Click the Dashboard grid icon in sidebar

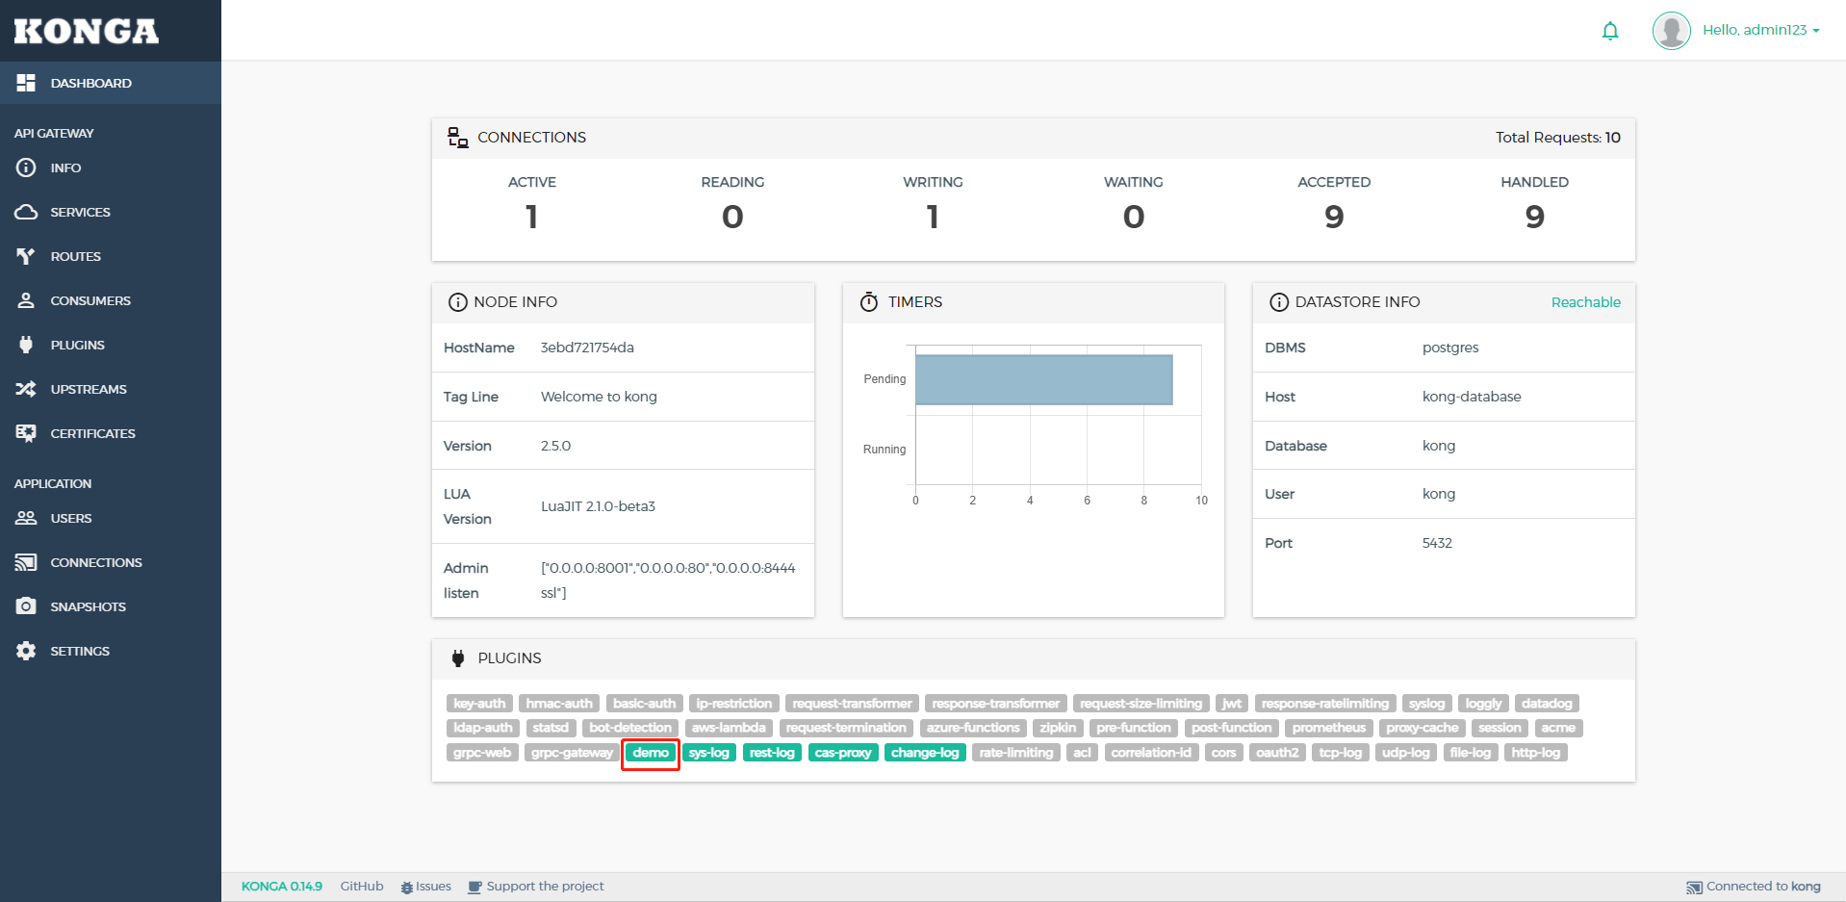click(x=26, y=83)
